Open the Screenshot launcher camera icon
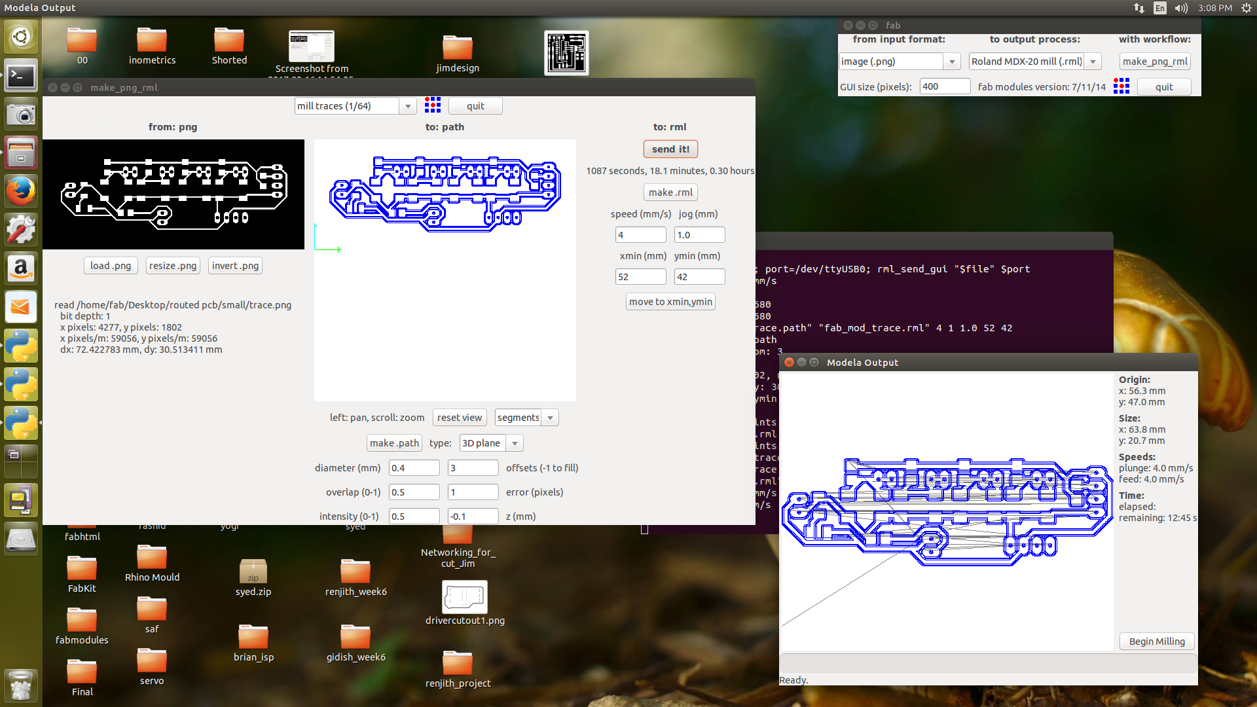The width and height of the screenshot is (1257, 707). [x=21, y=115]
